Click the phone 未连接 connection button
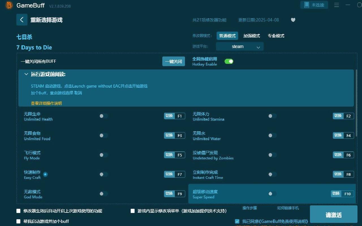The height and width of the screenshot is (226, 362). pyautogui.click(x=314, y=5)
